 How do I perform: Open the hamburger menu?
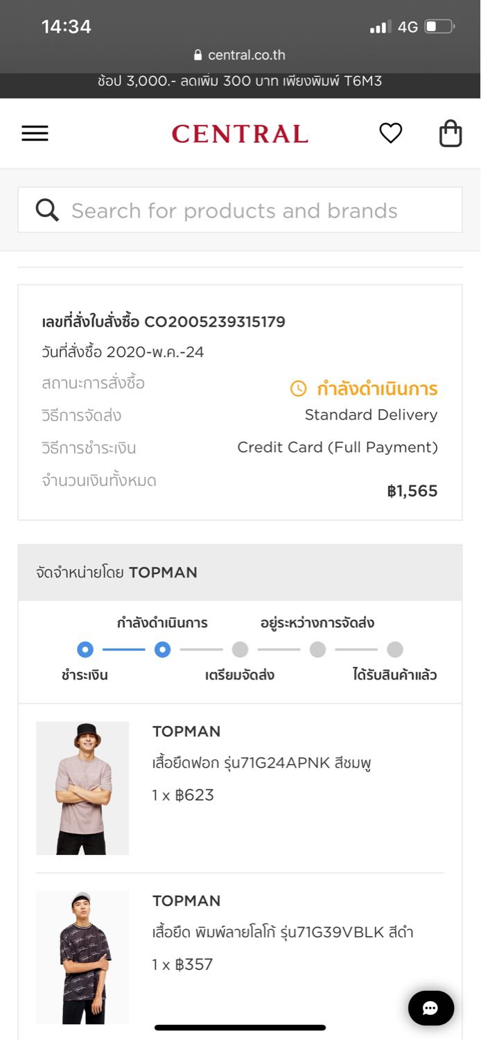pyautogui.click(x=35, y=133)
